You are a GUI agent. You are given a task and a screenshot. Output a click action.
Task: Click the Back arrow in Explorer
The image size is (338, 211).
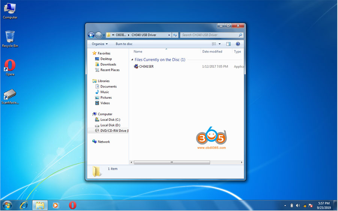(x=91, y=35)
